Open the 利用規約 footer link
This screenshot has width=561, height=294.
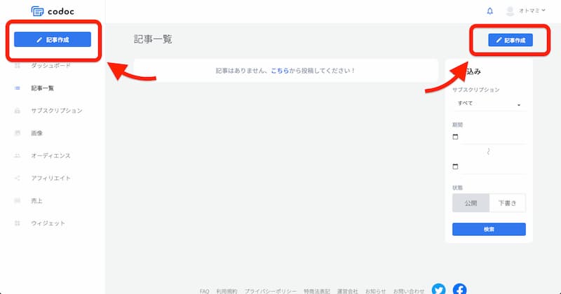(227, 291)
